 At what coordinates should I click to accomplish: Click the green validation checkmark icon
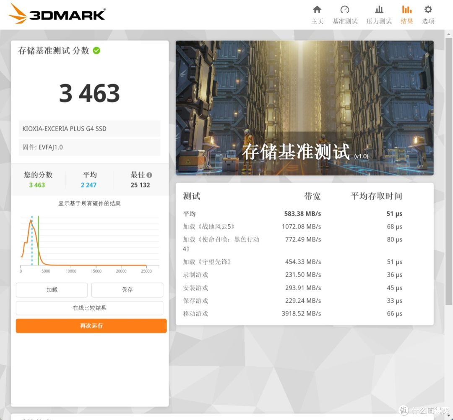tap(96, 51)
